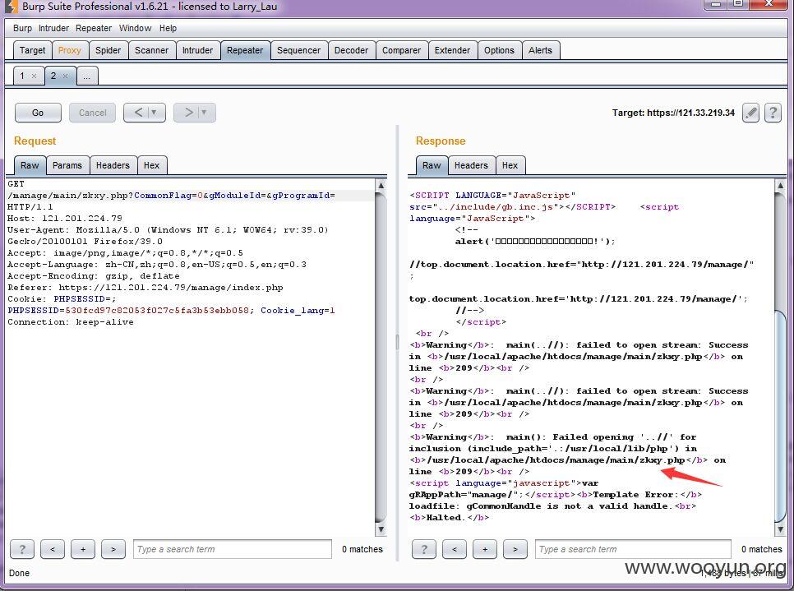
Task: Switch to the Proxy tab
Action: [x=69, y=50]
